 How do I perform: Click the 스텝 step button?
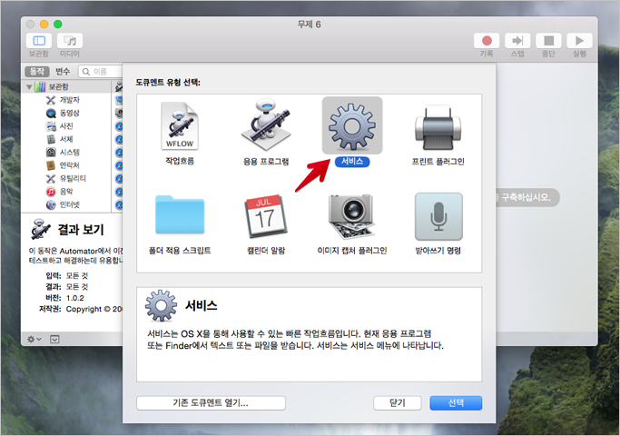point(517,41)
